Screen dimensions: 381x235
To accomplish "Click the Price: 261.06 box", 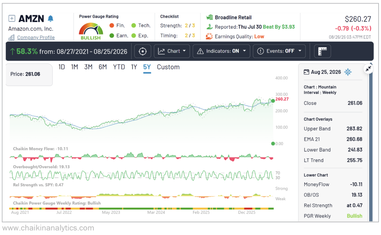I will tap(29, 75).
